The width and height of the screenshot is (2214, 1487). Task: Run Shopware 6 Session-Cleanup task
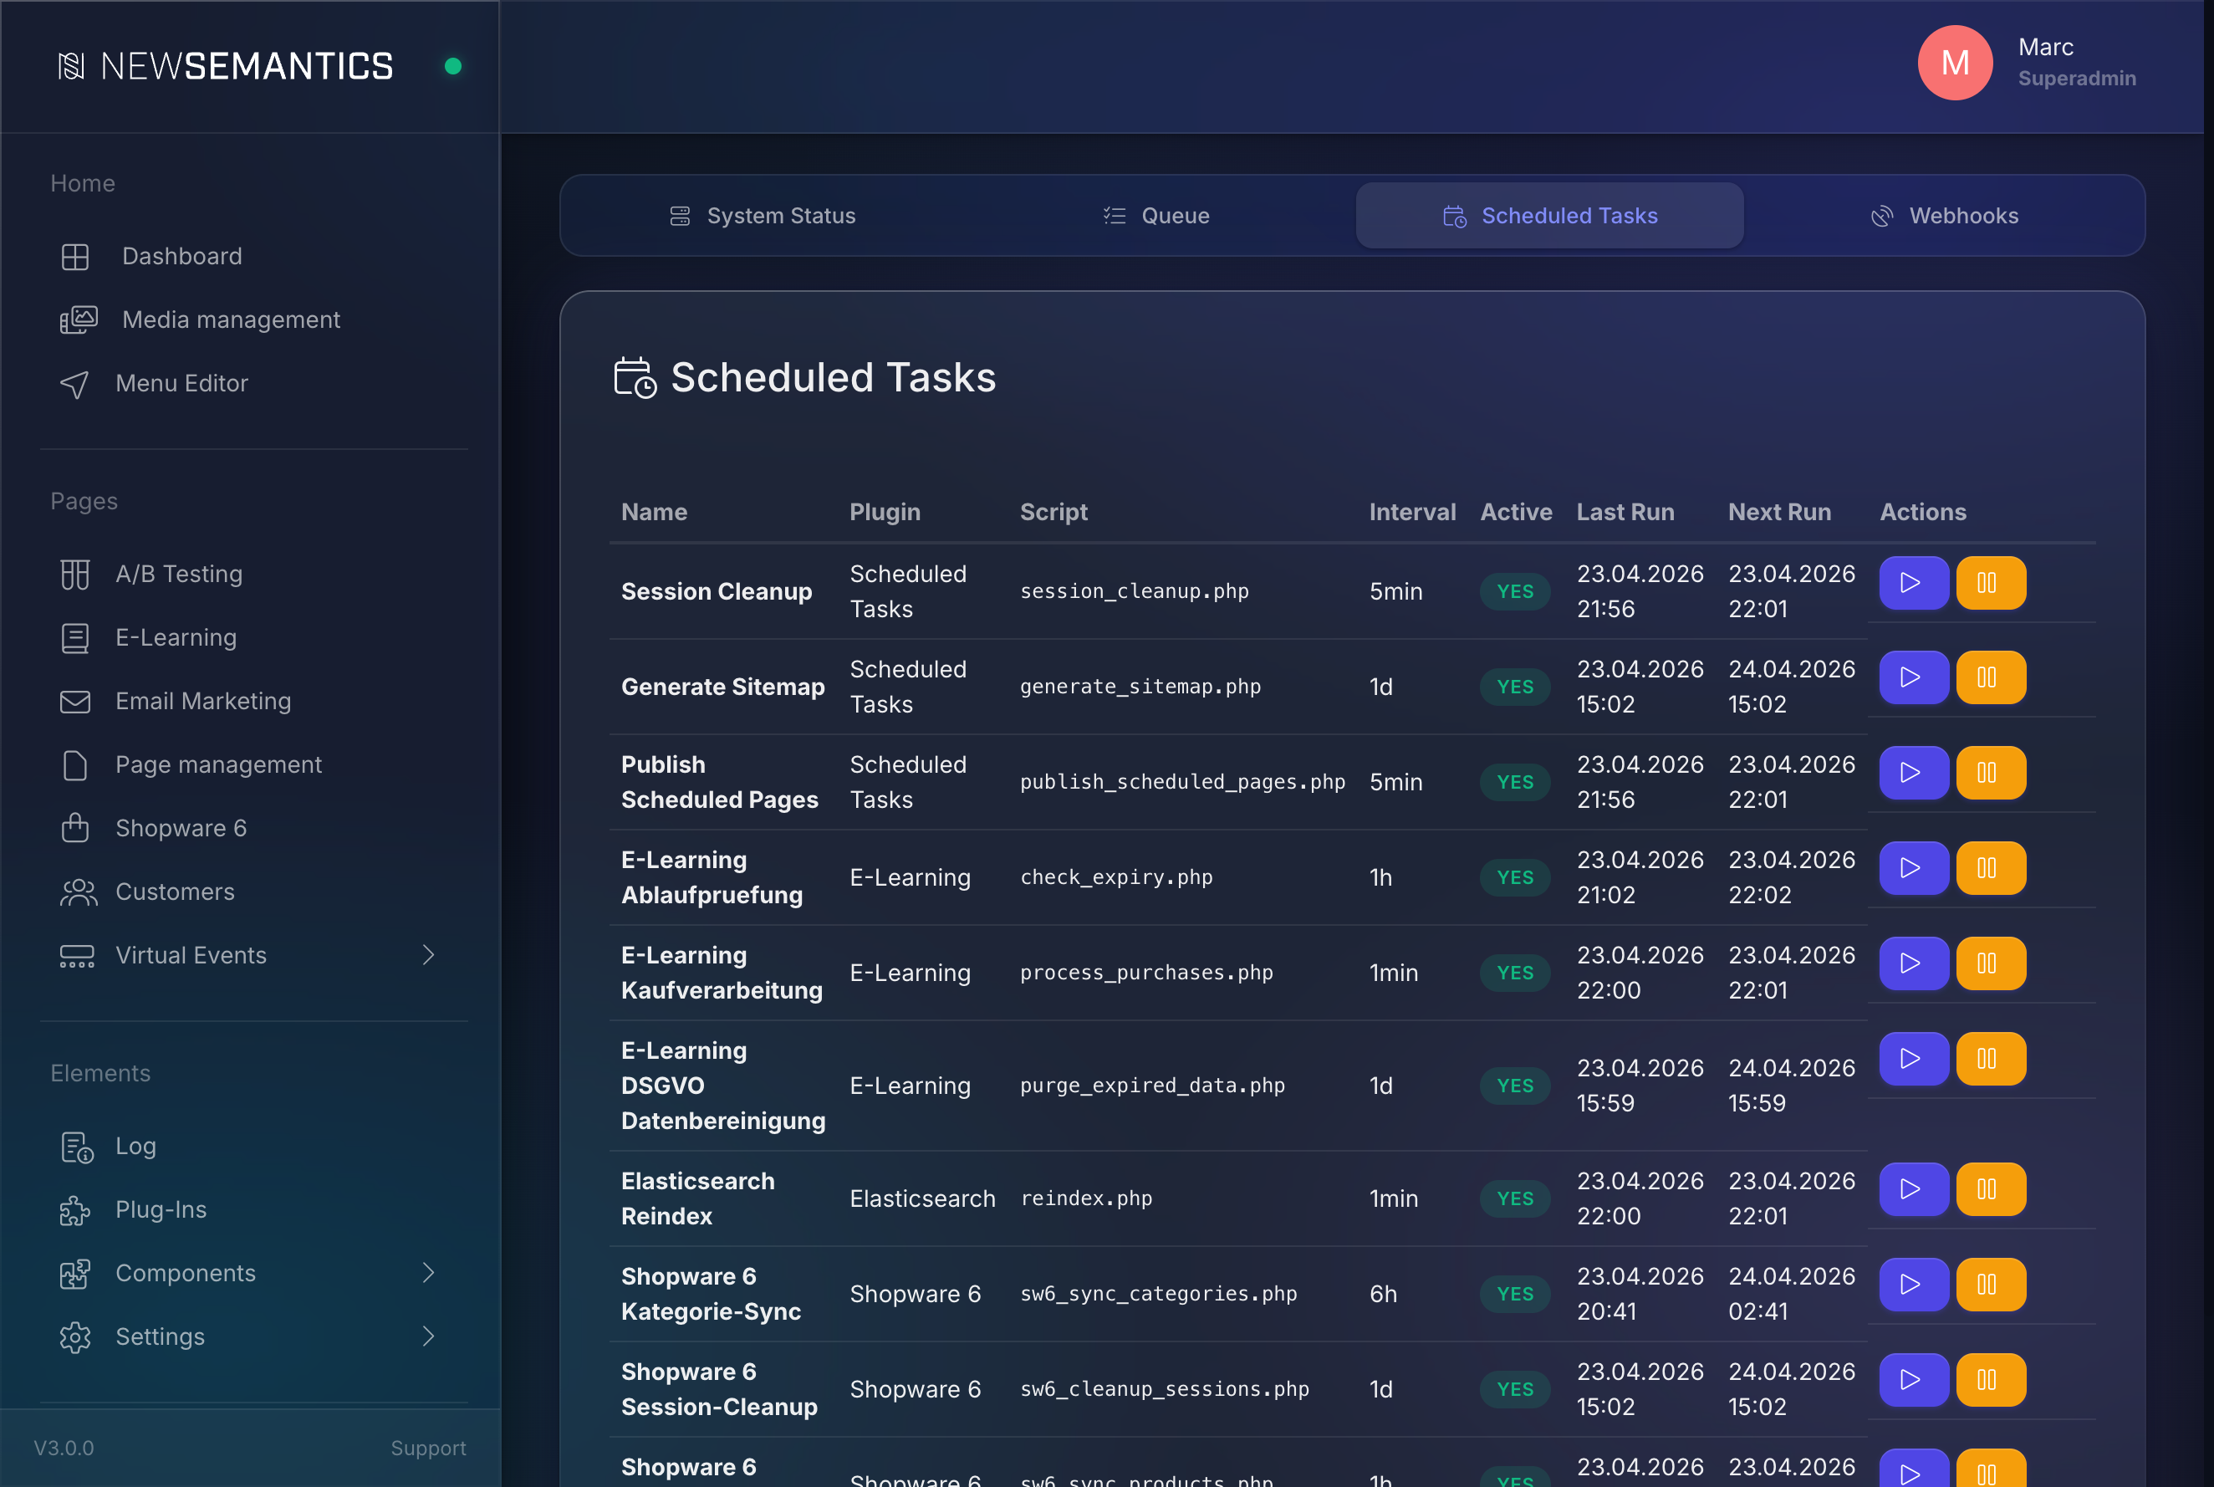point(1914,1380)
